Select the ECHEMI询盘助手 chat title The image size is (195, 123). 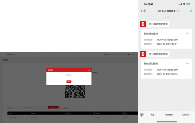tap(166, 11)
